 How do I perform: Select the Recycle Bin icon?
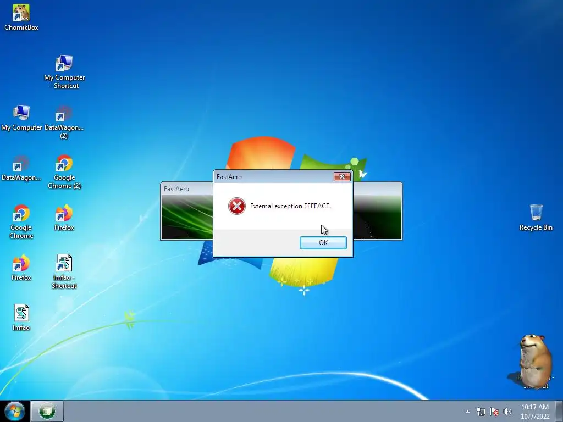click(x=536, y=218)
